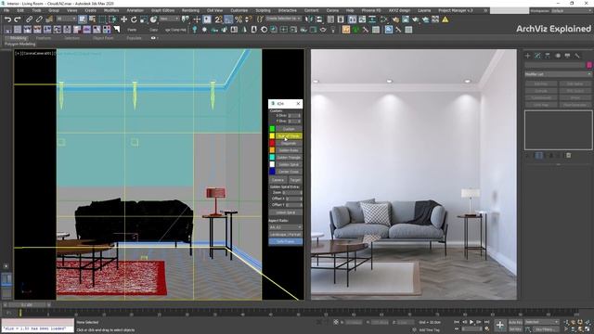Open the Utilities wrench tab in the command panel
This screenshot has width=594, height=334.
click(x=577, y=56)
